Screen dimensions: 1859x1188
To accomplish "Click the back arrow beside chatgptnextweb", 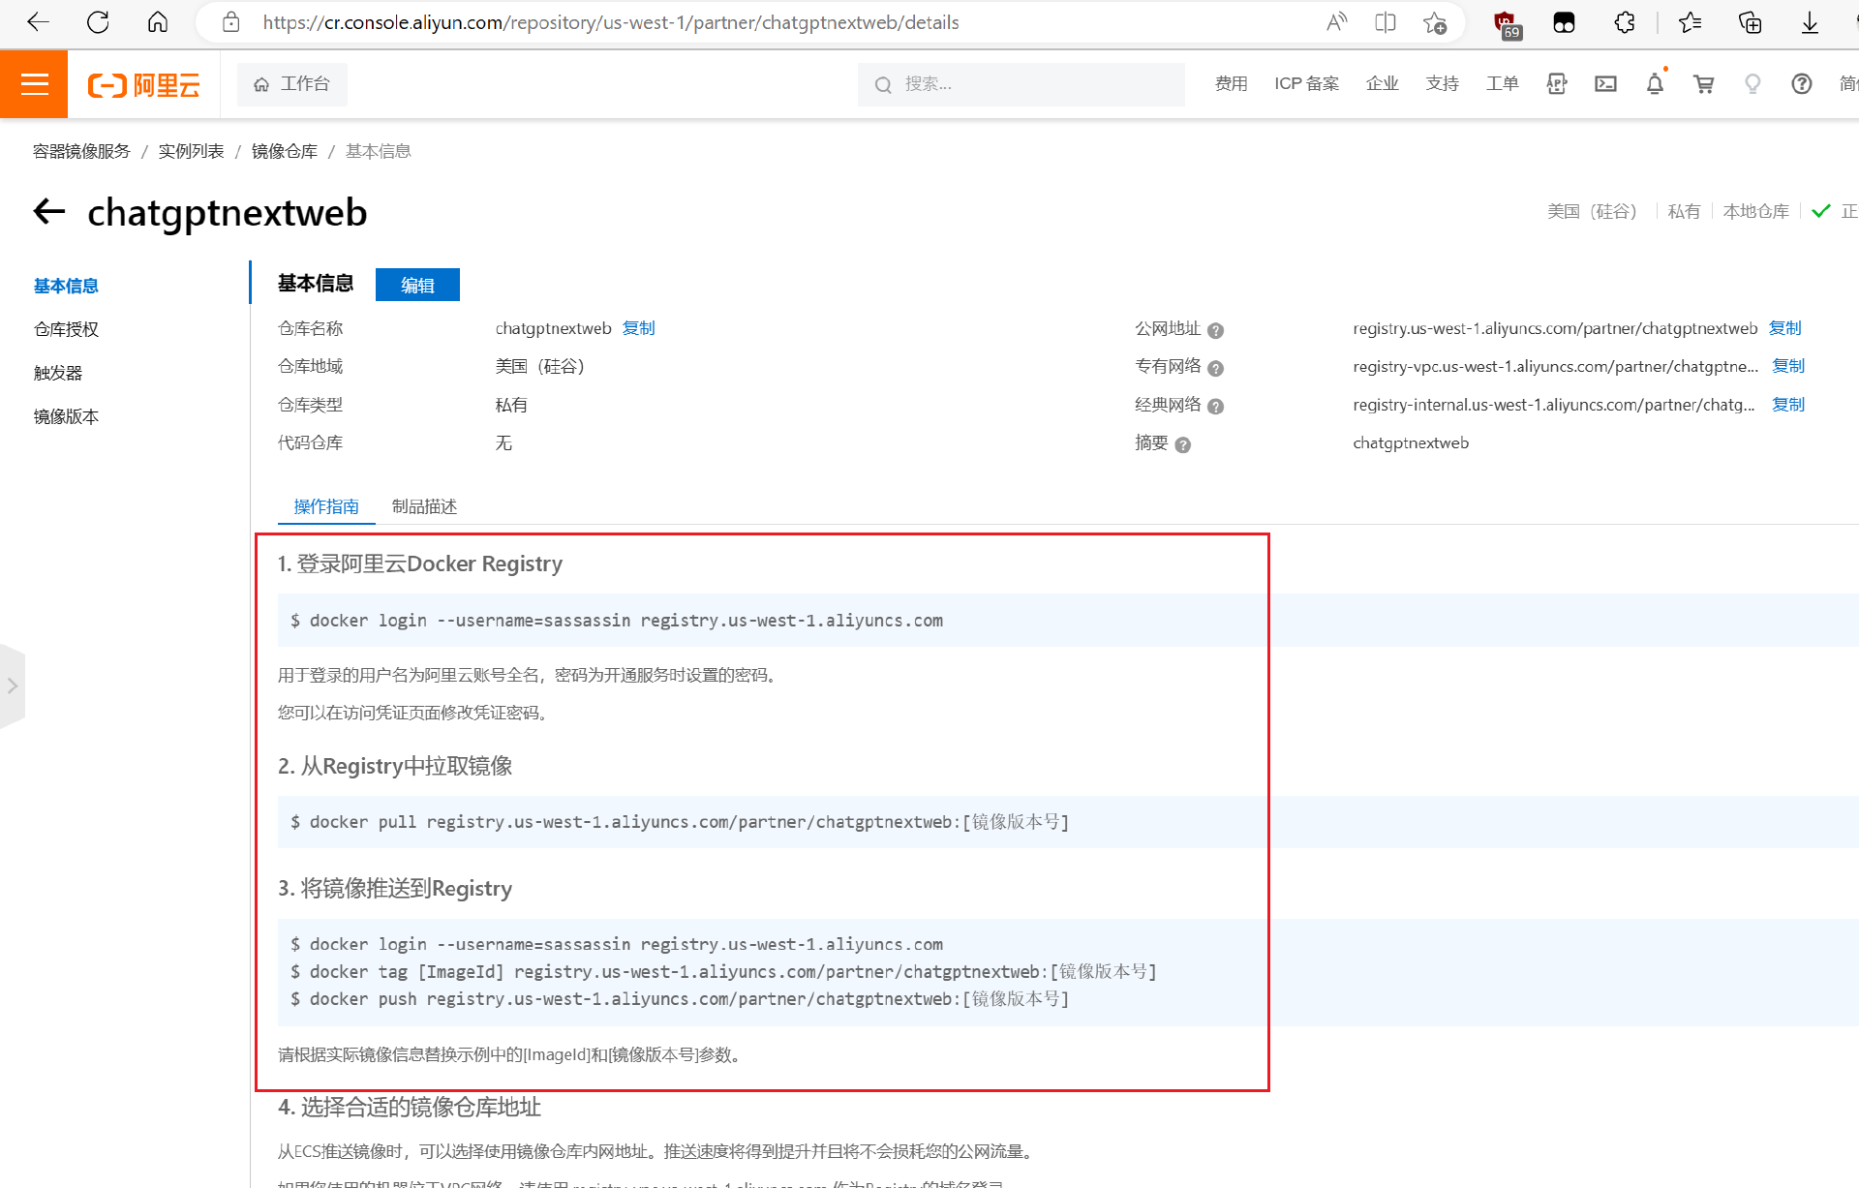I will (x=49, y=211).
